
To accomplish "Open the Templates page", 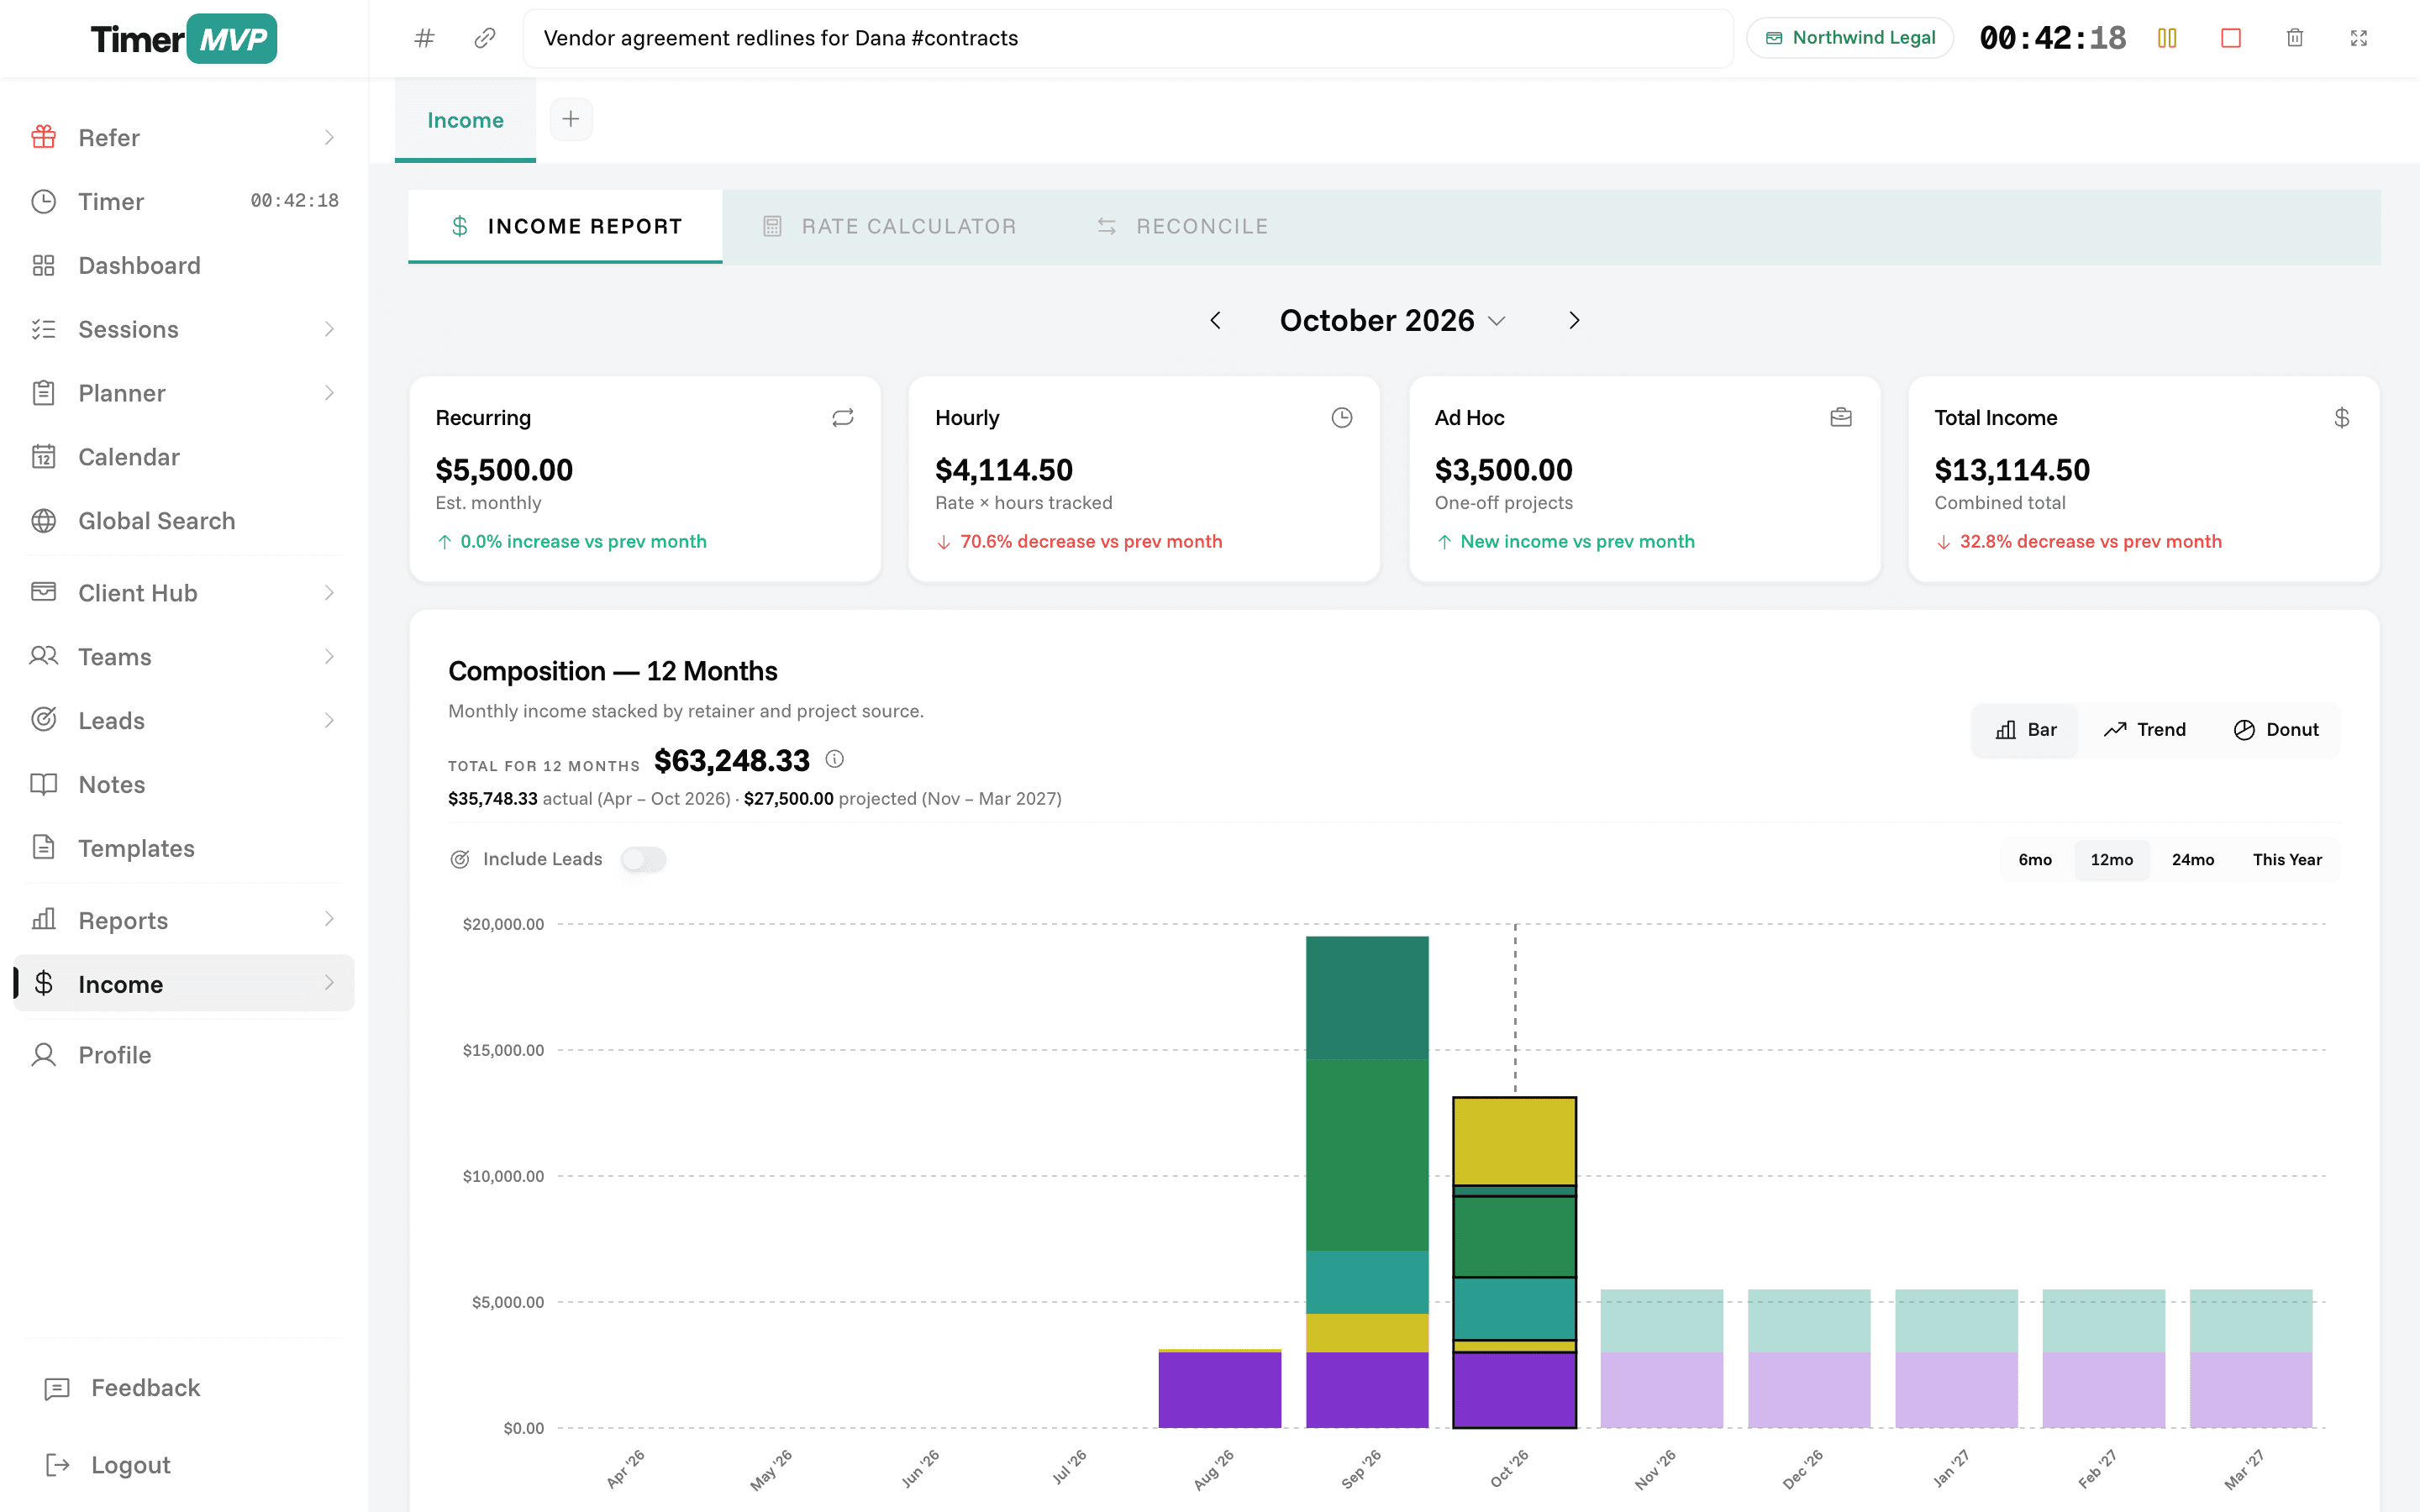I will pyautogui.click(x=184, y=848).
